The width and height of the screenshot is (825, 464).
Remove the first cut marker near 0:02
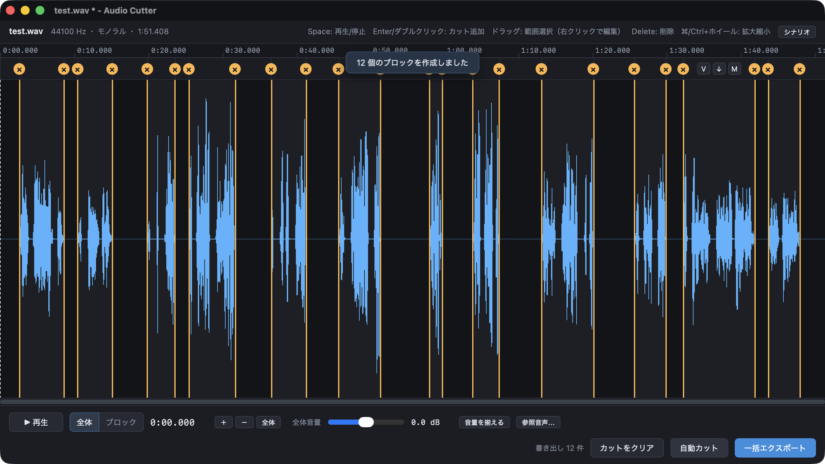[19, 69]
